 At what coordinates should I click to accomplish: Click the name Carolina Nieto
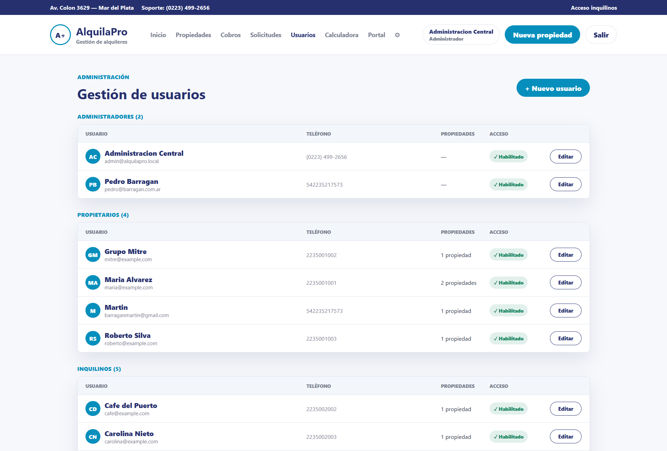click(129, 434)
